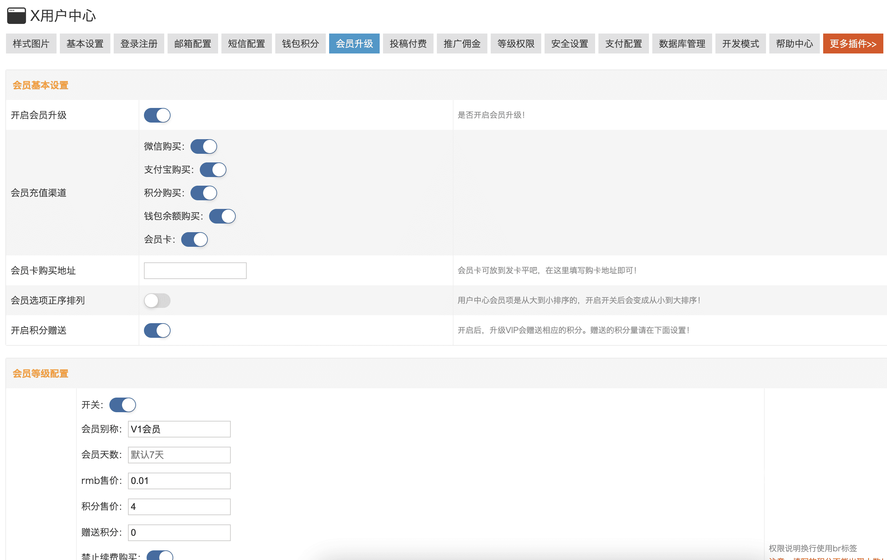887x560 pixels.
Task: Disable the 会员卡 toggle
Action: [x=194, y=239]
